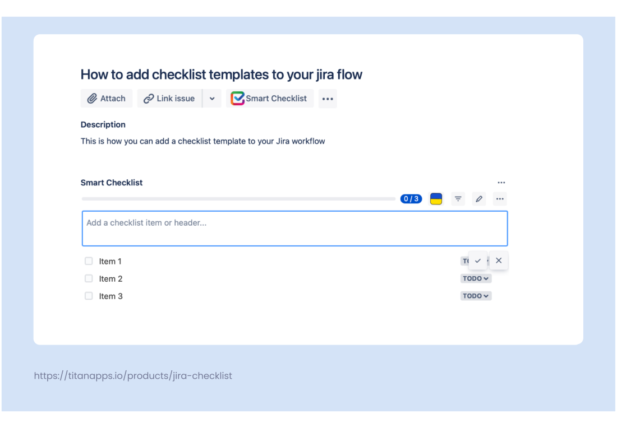Expand the dropdown chevron beside Link issue

tap(212, 98)
